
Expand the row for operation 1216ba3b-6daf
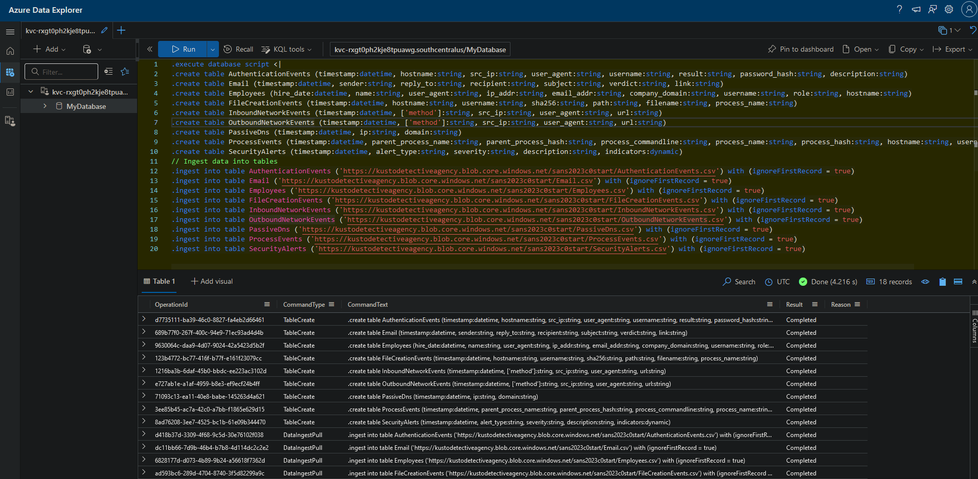[x=144, y=370]
